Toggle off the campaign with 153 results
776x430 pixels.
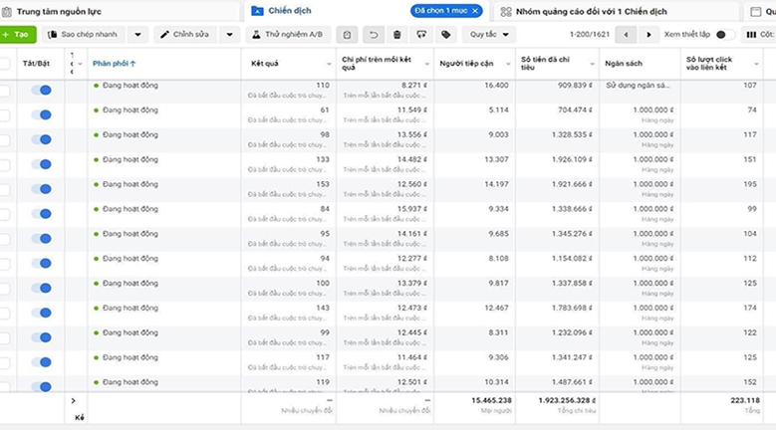pyautogui.click(x=41, y=189)
